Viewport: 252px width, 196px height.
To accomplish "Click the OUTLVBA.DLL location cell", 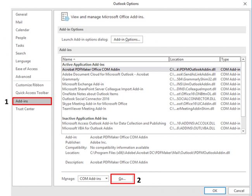I will (x=192, y=128).
